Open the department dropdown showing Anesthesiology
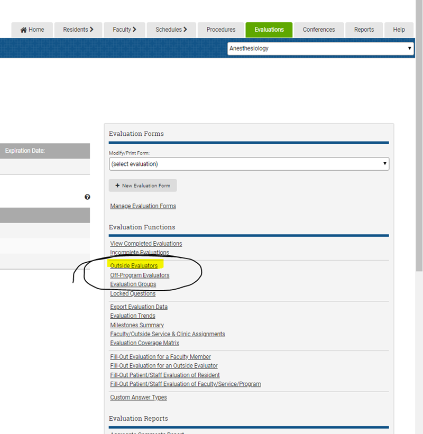423x434 pixels. pyautogui.click(x=408, y=48)
